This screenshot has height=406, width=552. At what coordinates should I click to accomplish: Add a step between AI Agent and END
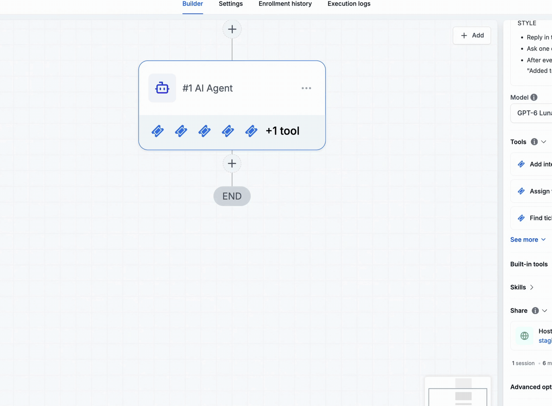pyautogui.click(x=232, y=164)
